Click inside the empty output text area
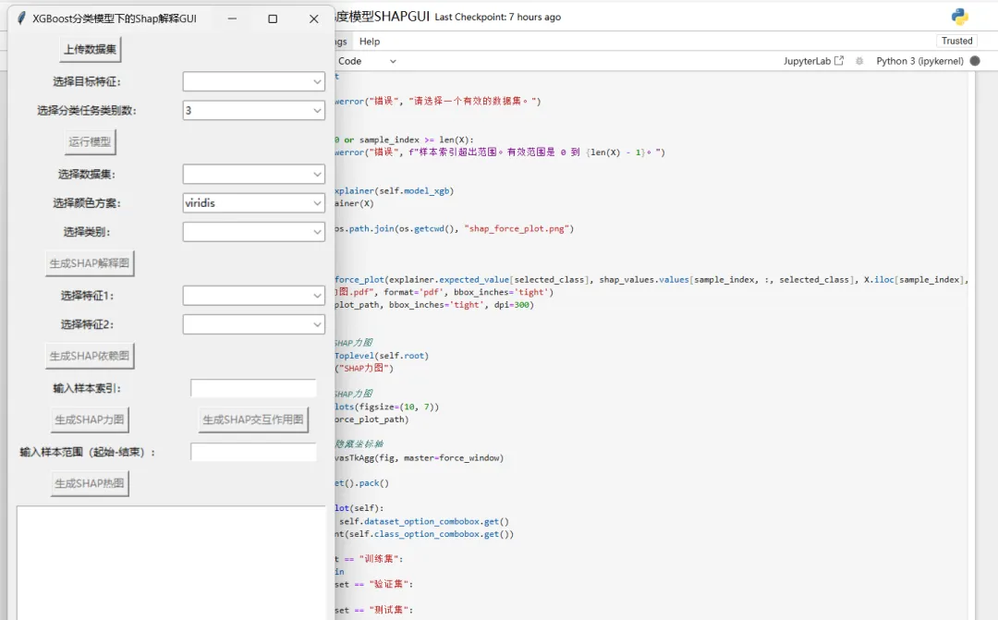 169,562
